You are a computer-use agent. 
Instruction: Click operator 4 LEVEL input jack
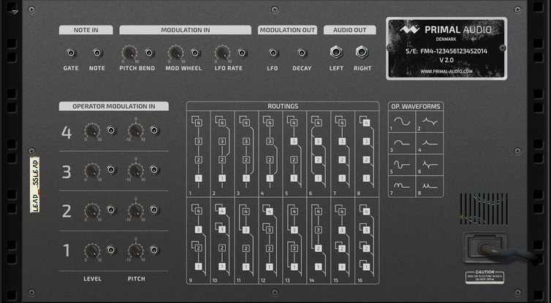tap(111, 131)
